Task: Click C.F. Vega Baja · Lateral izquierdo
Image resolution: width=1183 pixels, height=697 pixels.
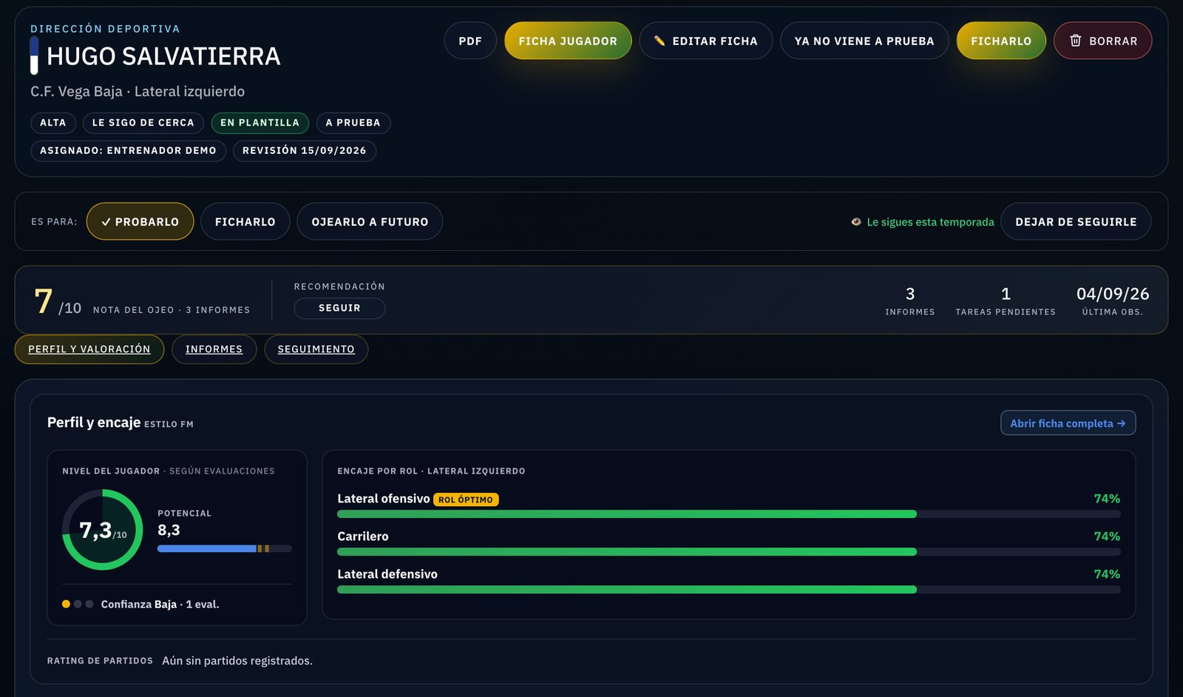Action: click(138, 92)
